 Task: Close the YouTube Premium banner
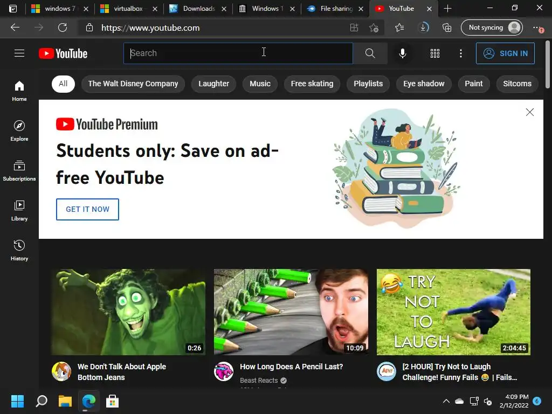[x=529, y=112]
